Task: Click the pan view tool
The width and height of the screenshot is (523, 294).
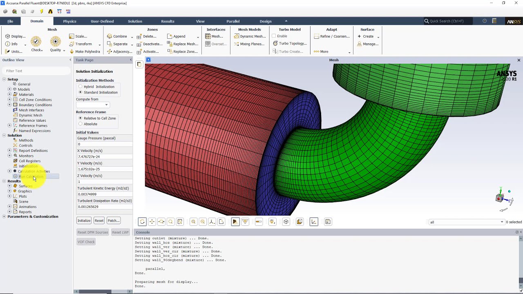Action: point(152,222)
